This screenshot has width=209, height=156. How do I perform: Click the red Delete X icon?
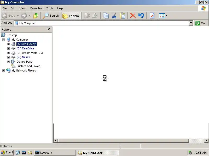click(133, 16)
